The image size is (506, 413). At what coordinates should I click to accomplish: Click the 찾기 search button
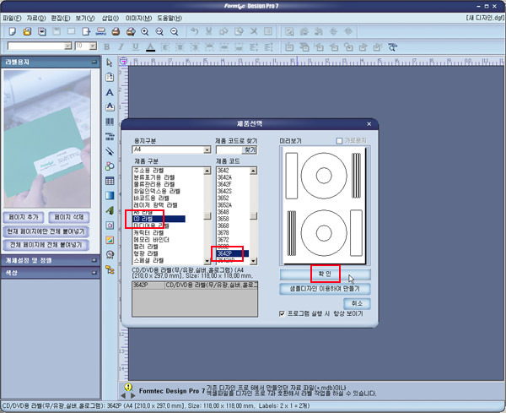coord(250,150)
